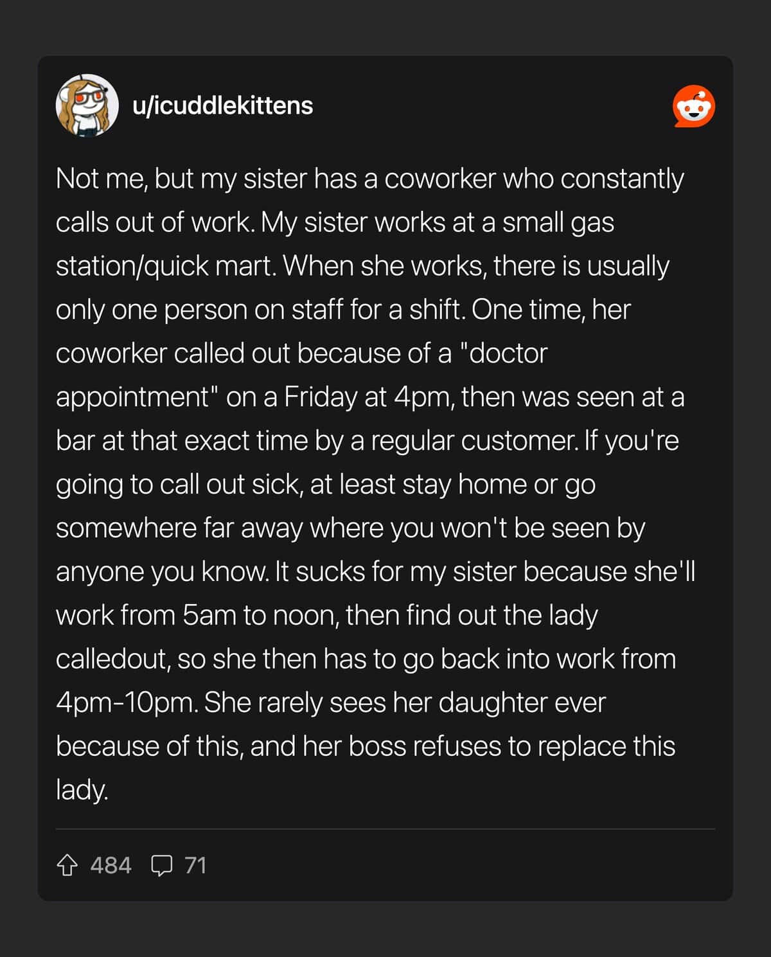Click the phrase "small gas" in the post
The image size is (771, 957).
(558, 222)
